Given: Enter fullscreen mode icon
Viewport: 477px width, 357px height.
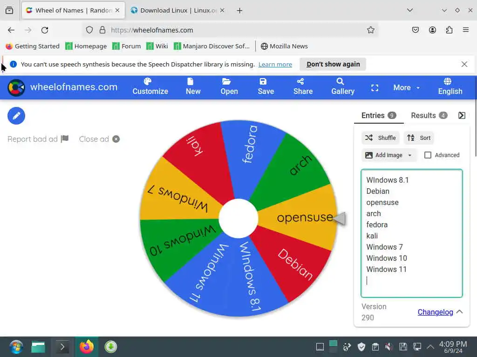Looking at the screenshot, I should [375, 88].
